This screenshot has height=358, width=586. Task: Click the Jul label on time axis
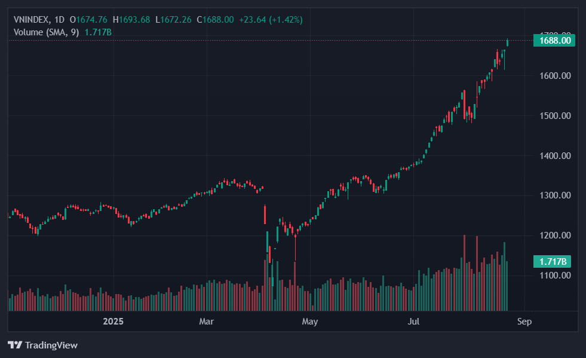[x=413, y=322]
